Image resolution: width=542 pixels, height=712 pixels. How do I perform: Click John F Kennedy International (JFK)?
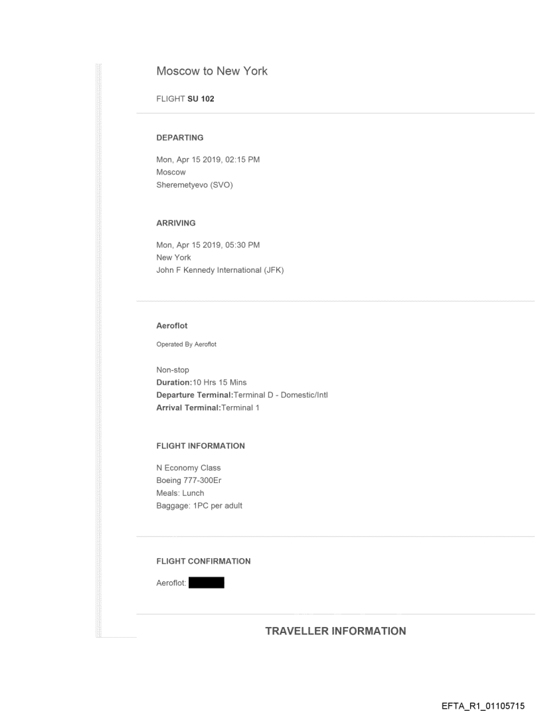[x=220, y=269]
